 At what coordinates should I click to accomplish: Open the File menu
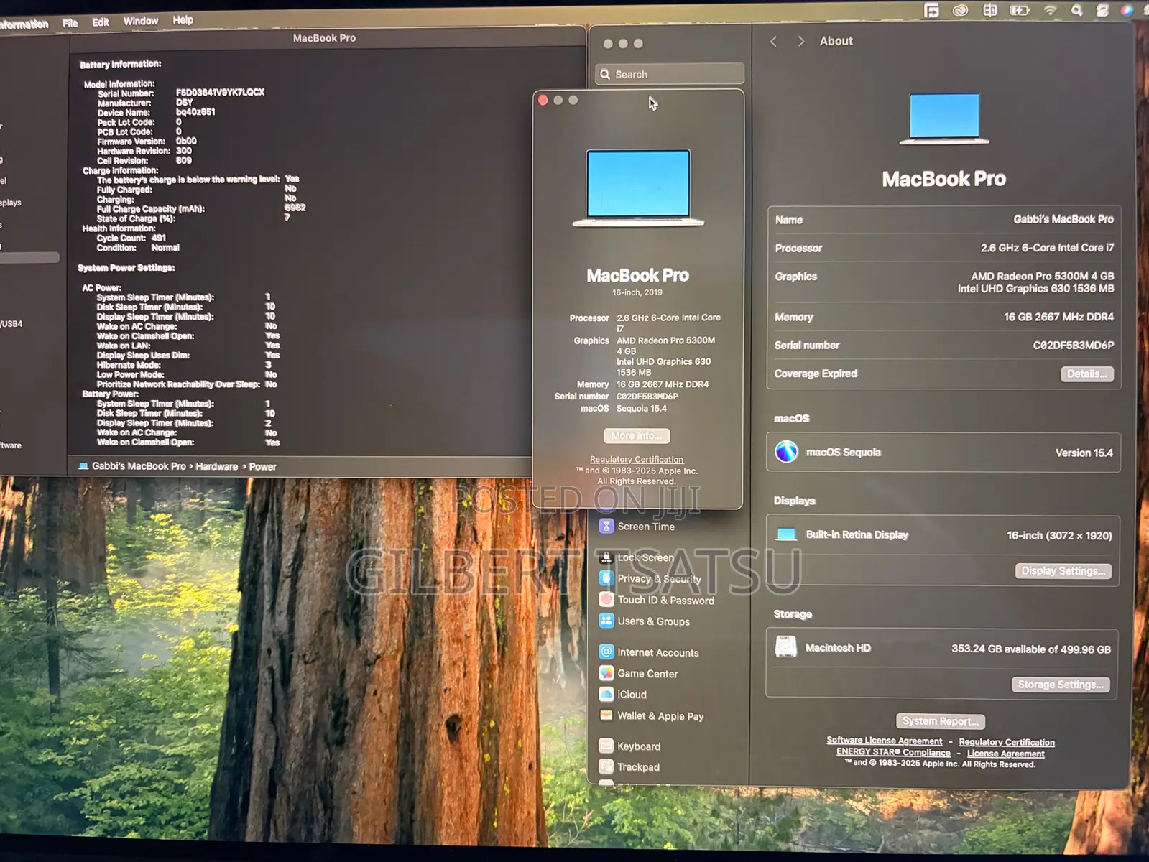tap(70, 23)
